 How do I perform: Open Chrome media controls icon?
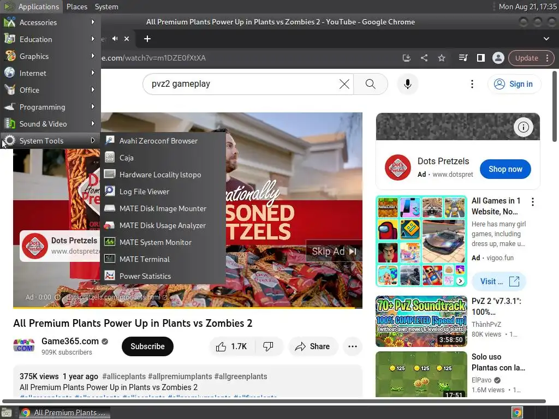(x=463, y=58)
